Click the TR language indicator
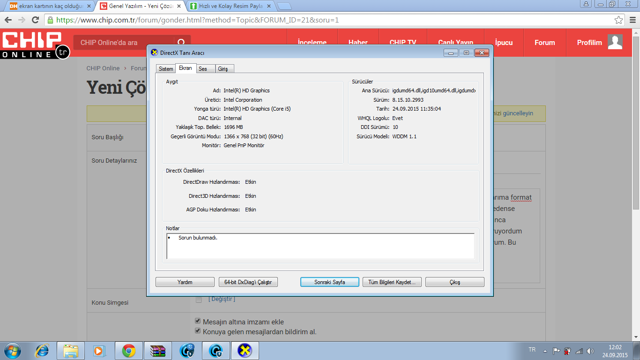Image resolution: width=640 pixels, height=360 pixels. coord(532,350)
